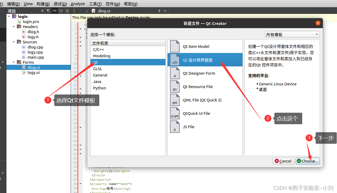337x193 pixels.
Task: Collapse the Forms tree node
Action: pyautogui.click(x=14, y=62)
